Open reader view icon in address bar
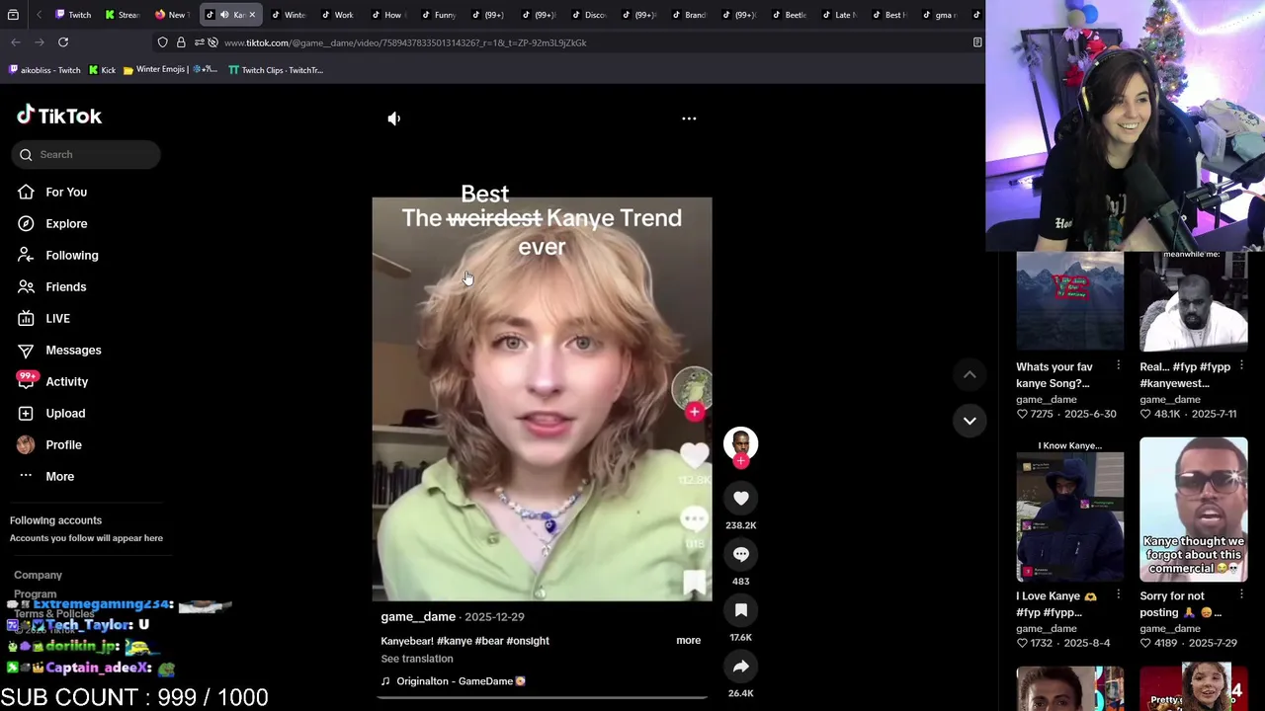The height and width of the screenshot is (711, 1265). tap(977, 42)
